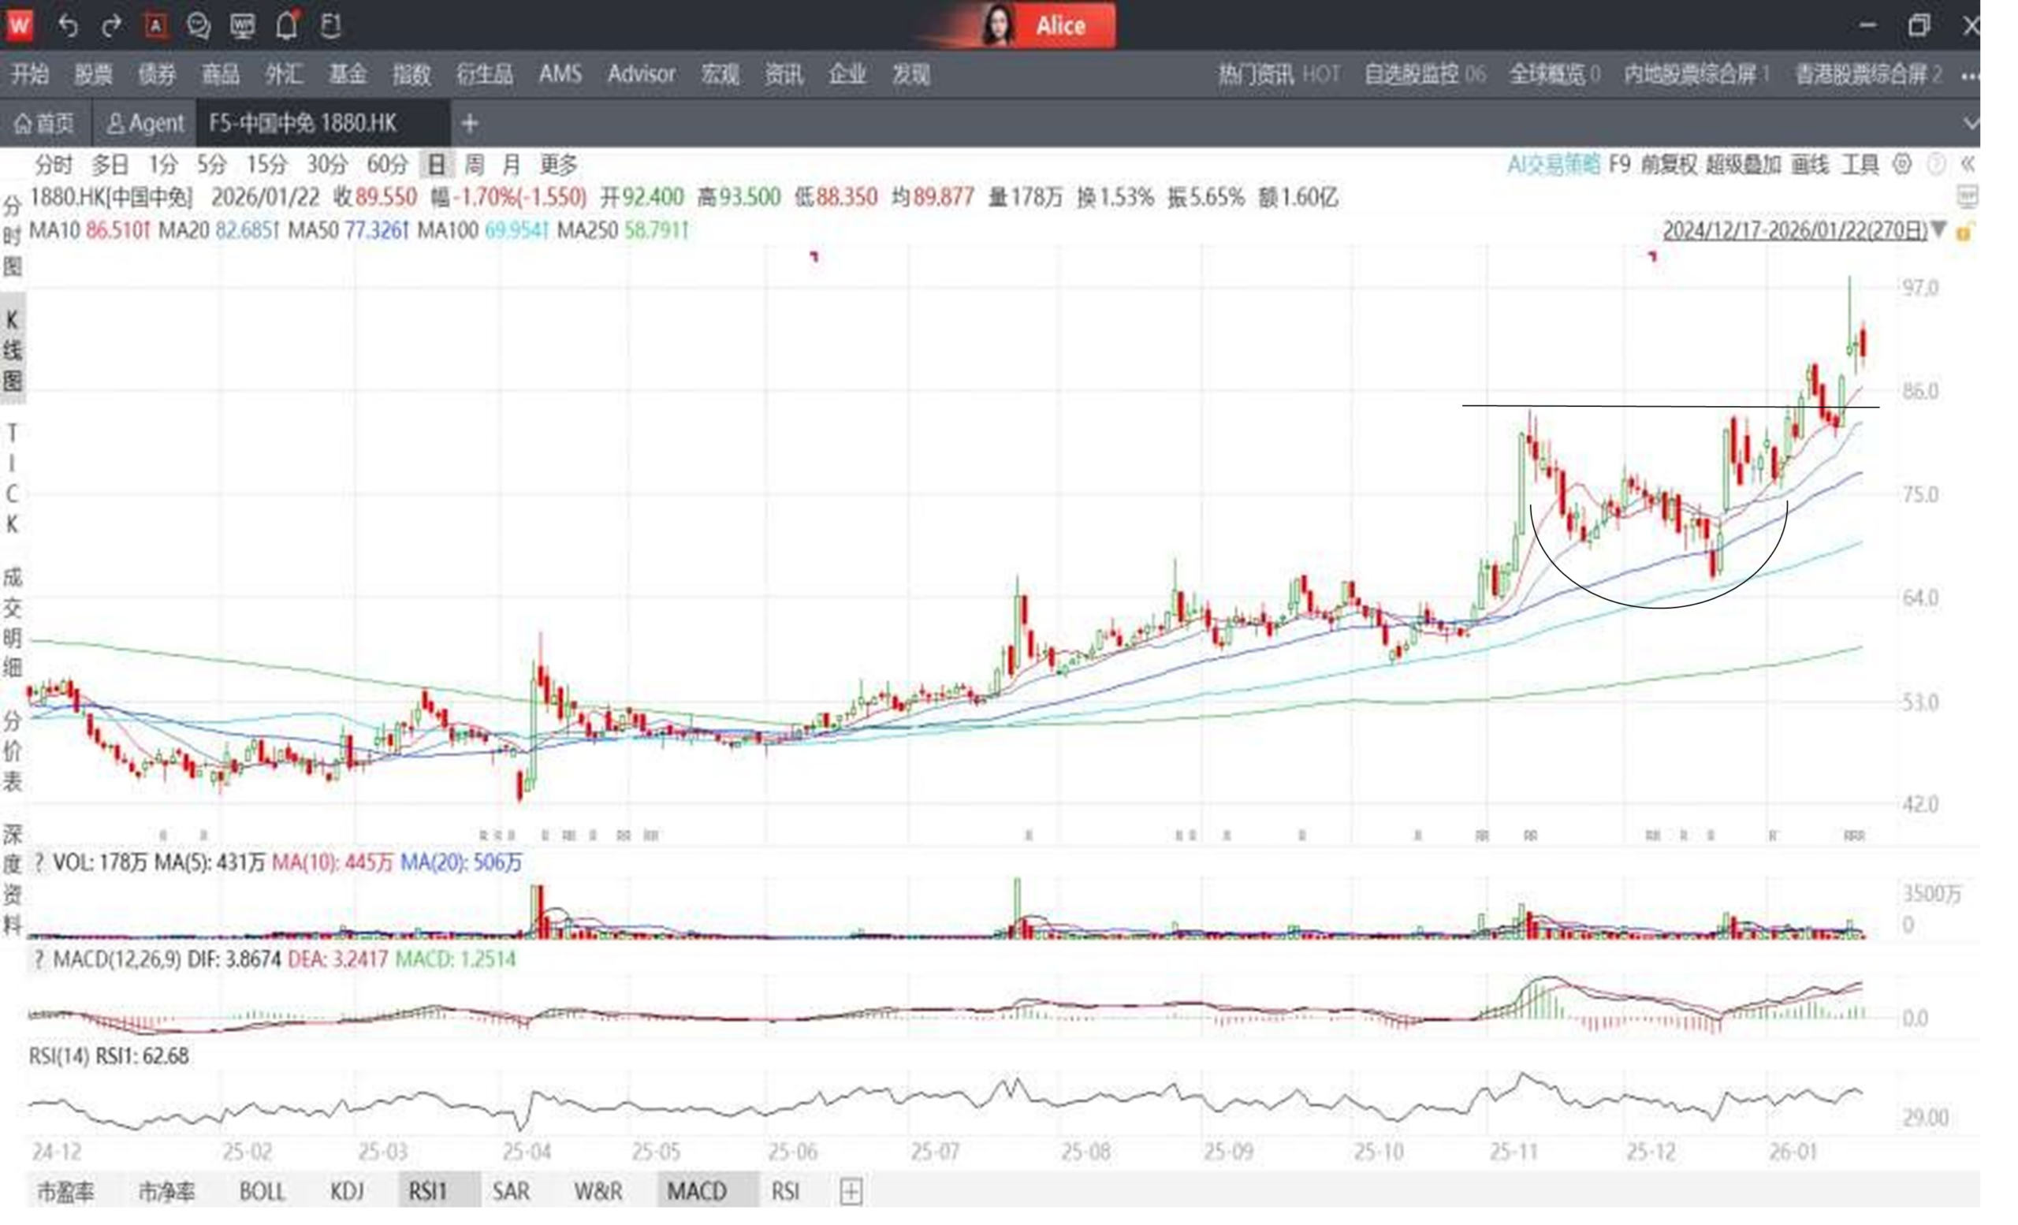Image resolution: width=2018 pixels, height=1225 pixels.
Task: Click the F1 help icon in title bar
Action: [x=330, y=26]
